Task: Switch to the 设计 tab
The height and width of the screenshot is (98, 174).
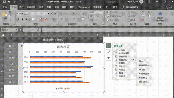Action: click(x=107, y=7)
